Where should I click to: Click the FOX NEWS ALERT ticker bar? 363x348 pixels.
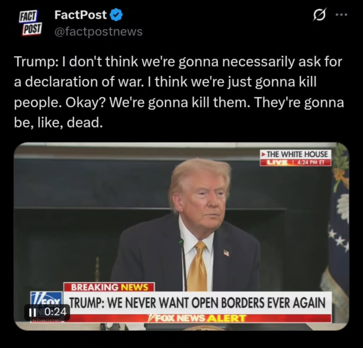(197, 318)
